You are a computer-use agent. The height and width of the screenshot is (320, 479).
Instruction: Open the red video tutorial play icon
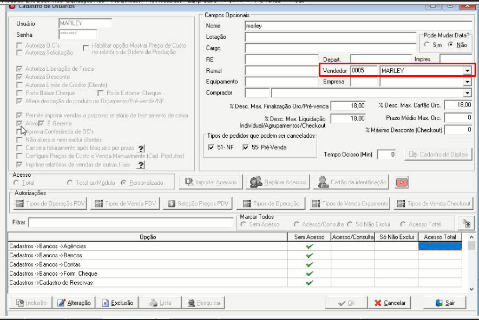(x=402, y=182)
